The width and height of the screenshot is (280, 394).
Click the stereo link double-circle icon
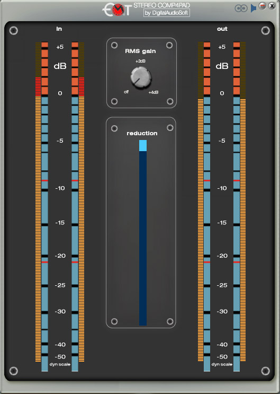(x=241, y=8)
